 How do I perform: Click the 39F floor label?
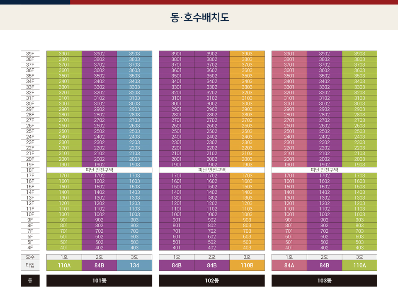[30, 53]
